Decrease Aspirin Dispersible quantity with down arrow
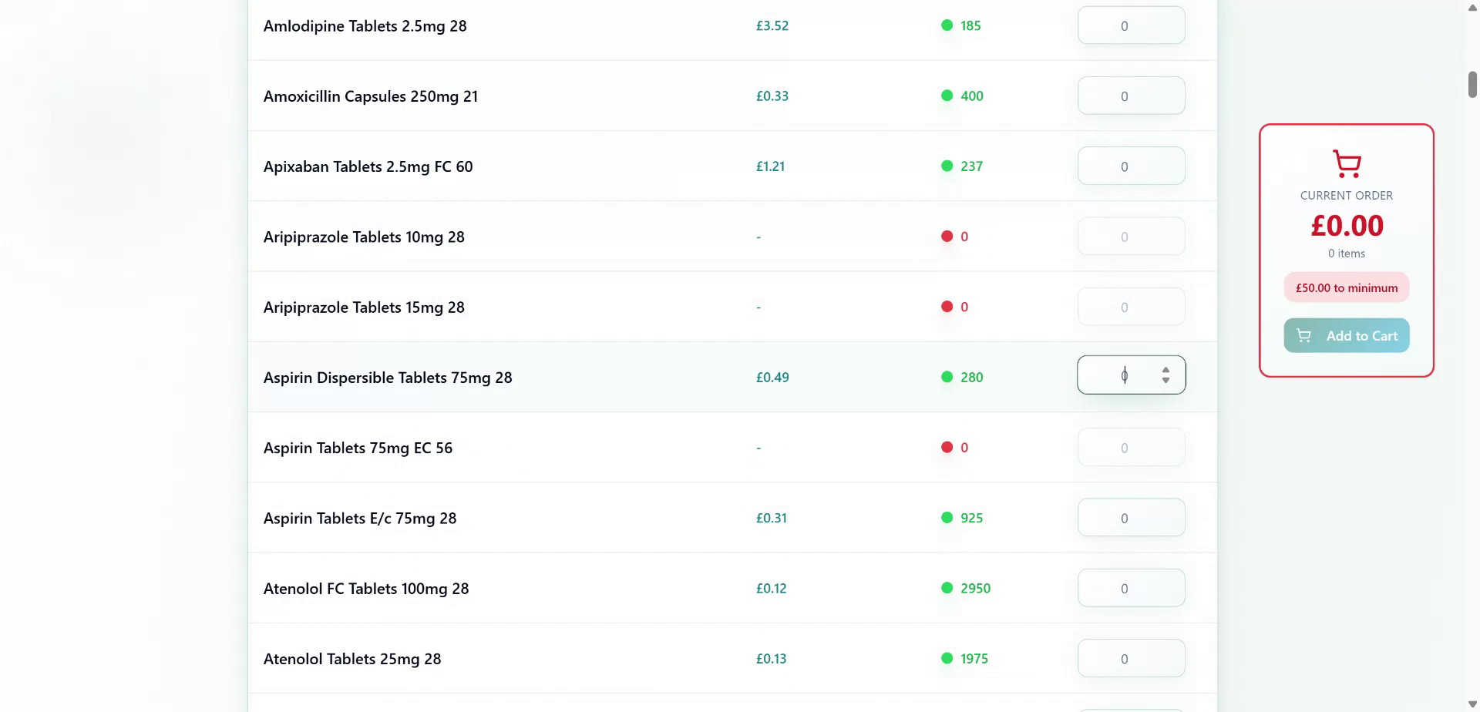This screenshot has width=1480, height=712. (x=1165, y=380)
